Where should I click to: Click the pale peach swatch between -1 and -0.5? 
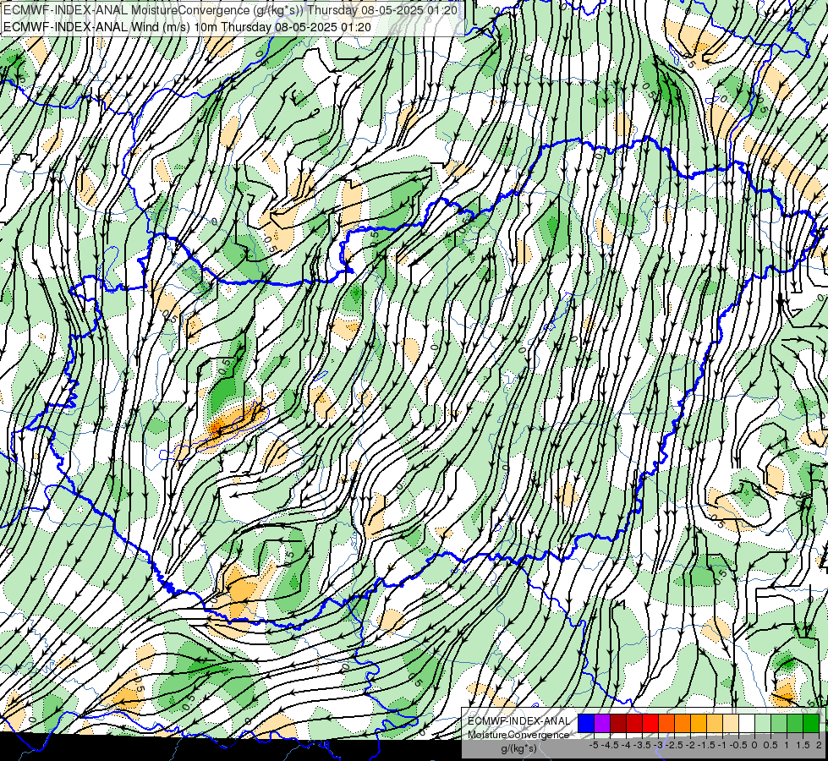[731, 723]
